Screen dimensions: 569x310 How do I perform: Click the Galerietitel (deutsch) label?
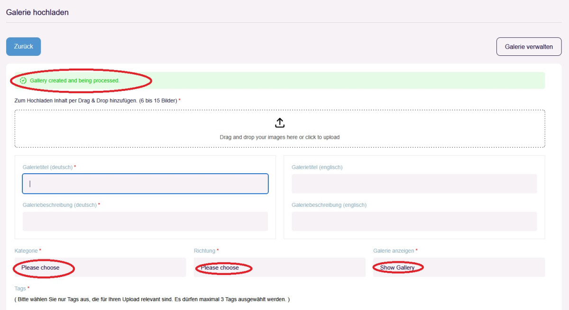coord(47,167)
